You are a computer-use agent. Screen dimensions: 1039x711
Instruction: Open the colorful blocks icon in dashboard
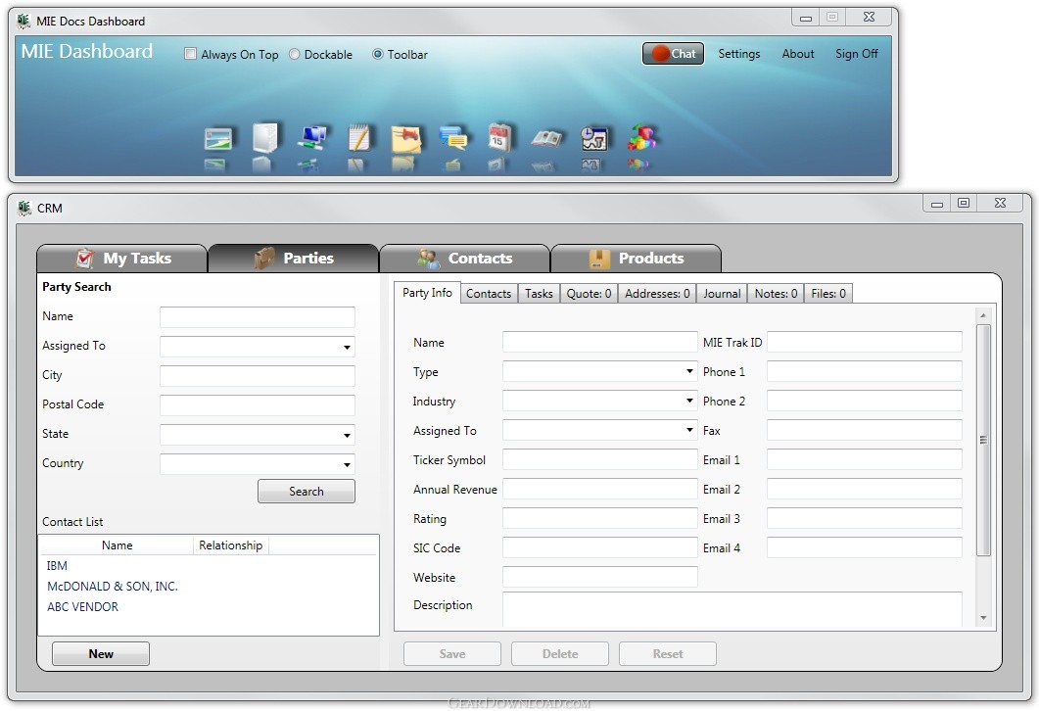[640, 138]
